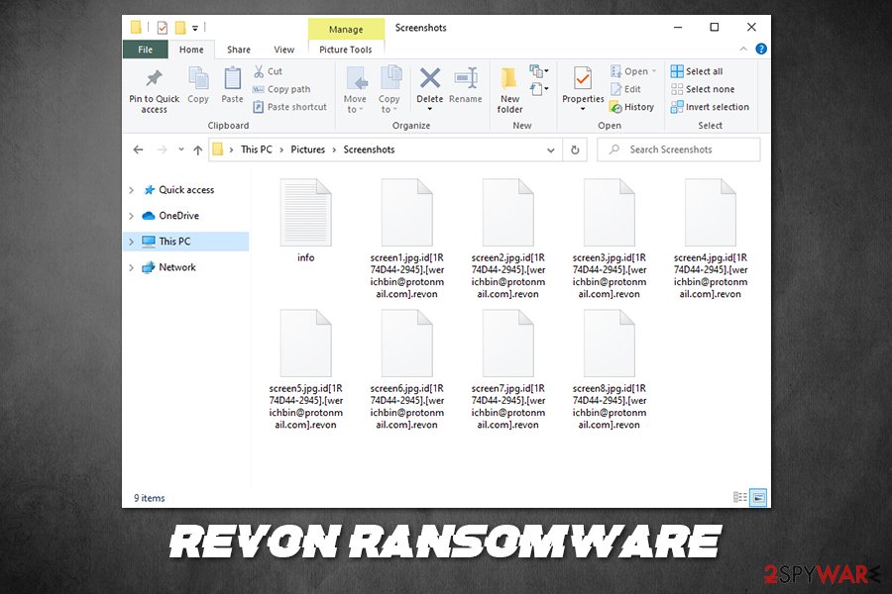Open the Picture Tools tab

(x=345, y=49)
